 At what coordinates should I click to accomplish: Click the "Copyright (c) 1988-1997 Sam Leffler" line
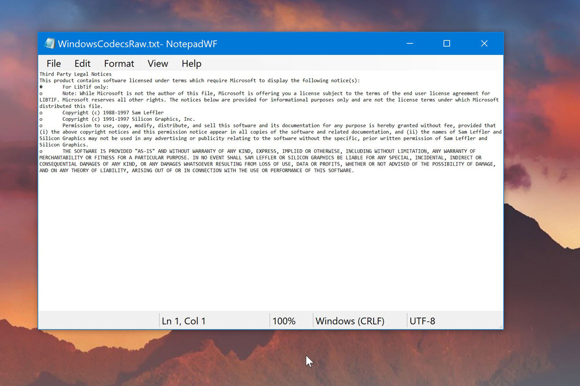point(113,113)
